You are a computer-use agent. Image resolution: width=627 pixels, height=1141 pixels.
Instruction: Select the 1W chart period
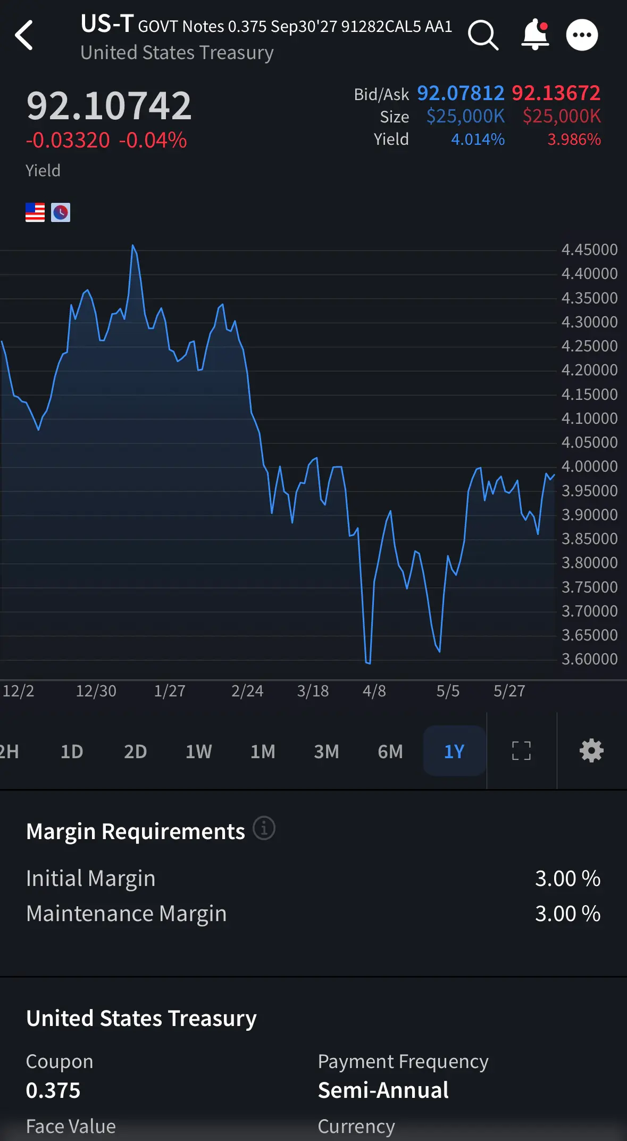coord(198,751)
